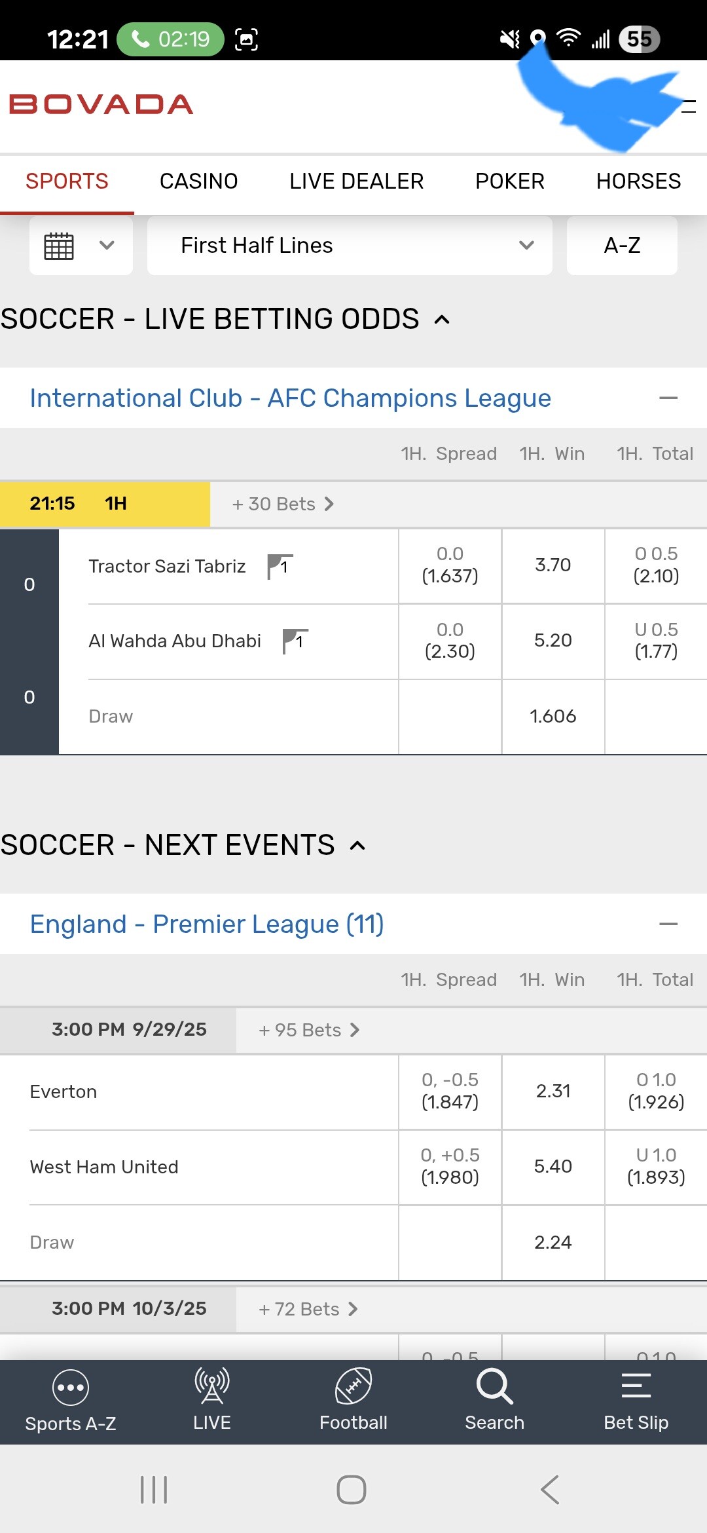This screenshot has height=1533, width=707.
Task: Select Everton 1H win odds 2.31
Action: pyautogui.click(x=553, y=1091)
